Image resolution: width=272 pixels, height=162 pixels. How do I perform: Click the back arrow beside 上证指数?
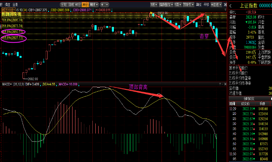231,6
